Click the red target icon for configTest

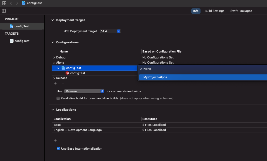point(67,73)
